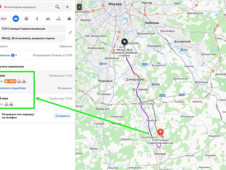This screenshot has height=170, width=226.
Task: Click Бронницы label on map
Action: point(201,82)
